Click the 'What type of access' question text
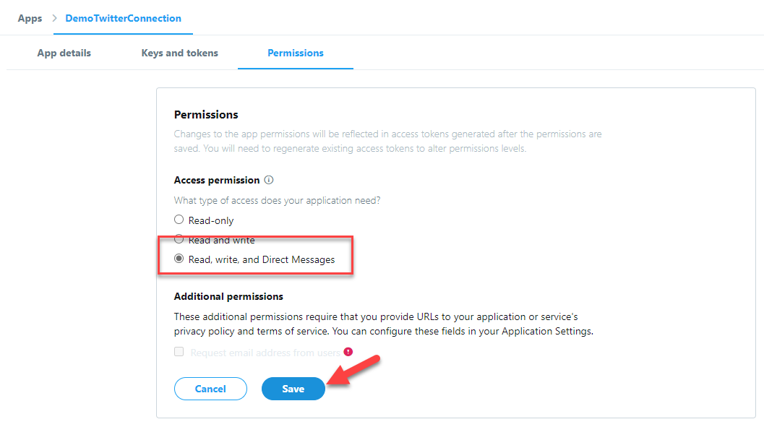The image size is (764, 427). 277,200
